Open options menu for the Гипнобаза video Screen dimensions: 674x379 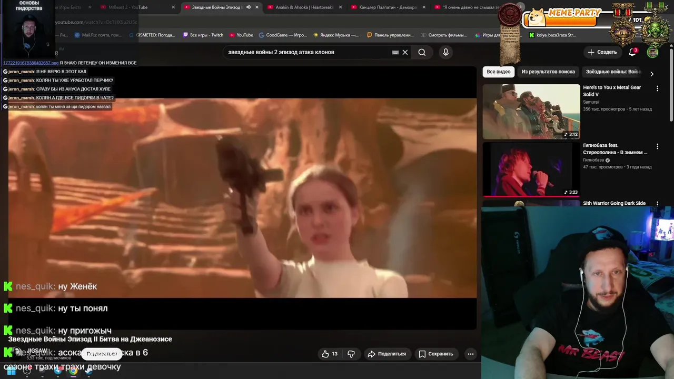click(x=657, y=146)
